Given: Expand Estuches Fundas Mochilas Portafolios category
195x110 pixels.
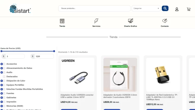Looking at the screenshot, I should tap(2, 89).
